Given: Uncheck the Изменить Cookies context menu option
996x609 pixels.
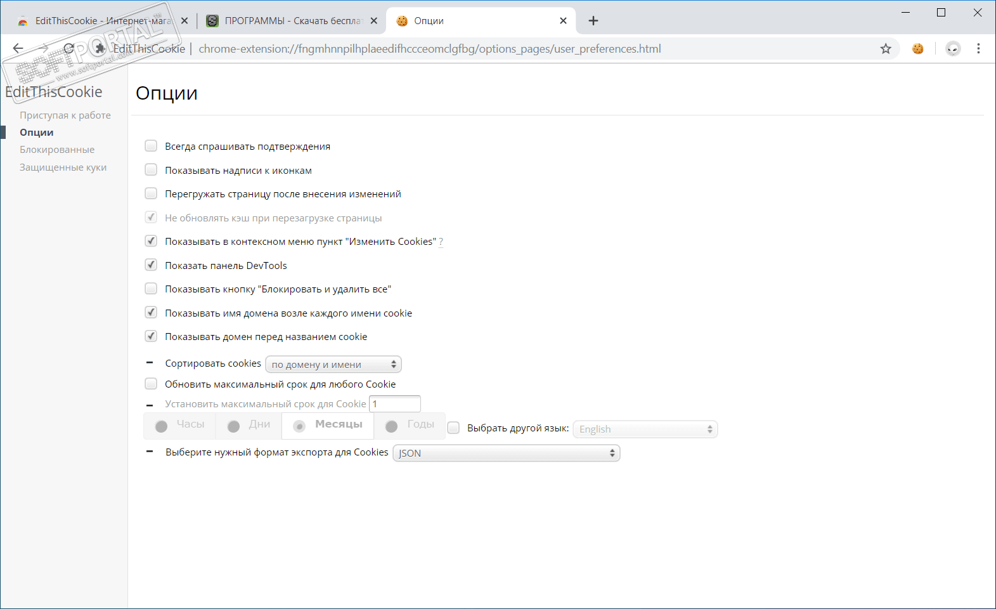Looking at the screenshot, I should tap(151, 241).
